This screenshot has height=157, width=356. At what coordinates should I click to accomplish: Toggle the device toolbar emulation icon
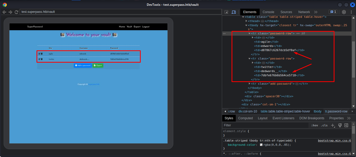tap(233, 12)
